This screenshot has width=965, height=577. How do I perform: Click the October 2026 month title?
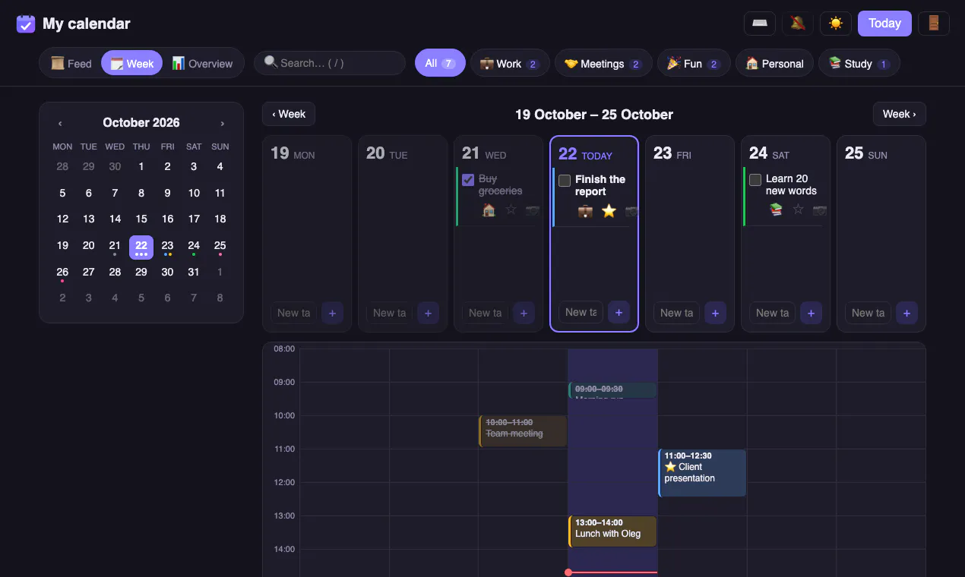pyautogui.click(x=141, y=123)
